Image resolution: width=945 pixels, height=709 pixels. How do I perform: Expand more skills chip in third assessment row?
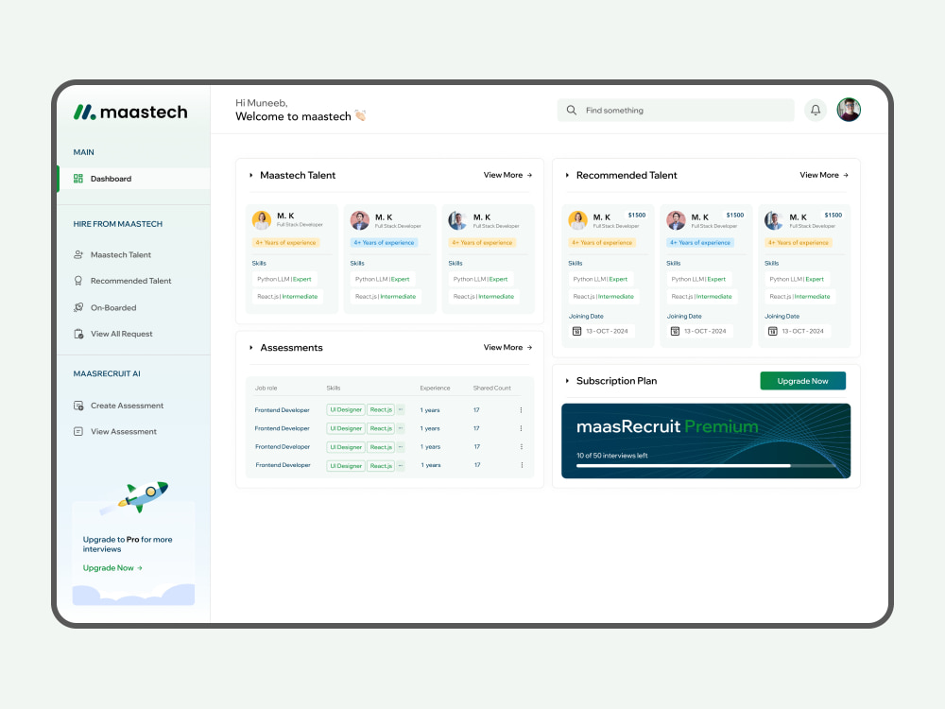(400, 447)
